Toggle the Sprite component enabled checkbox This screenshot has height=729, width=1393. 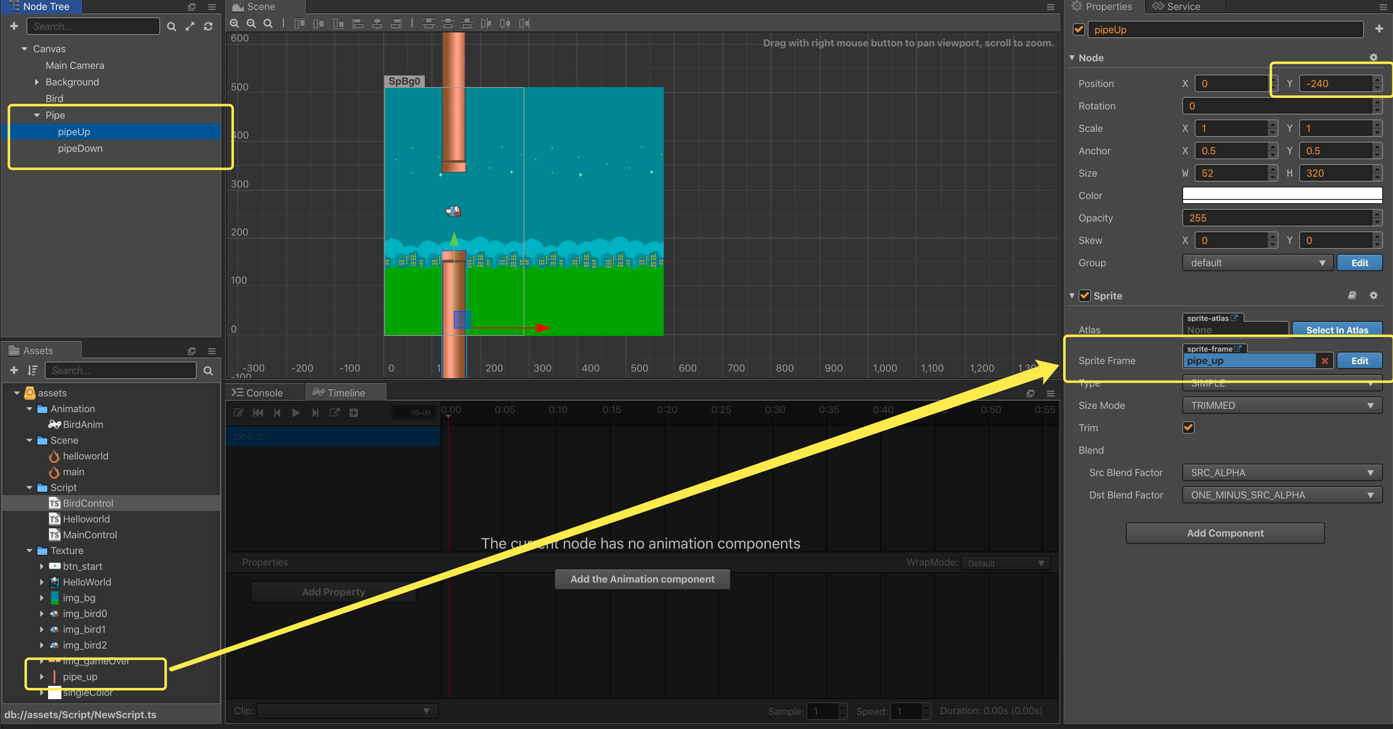[x=1084, y=296]
